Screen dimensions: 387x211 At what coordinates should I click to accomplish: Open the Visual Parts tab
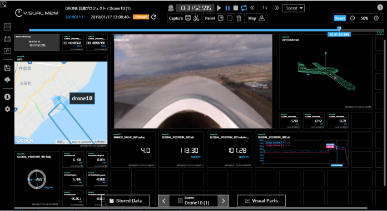261,200
